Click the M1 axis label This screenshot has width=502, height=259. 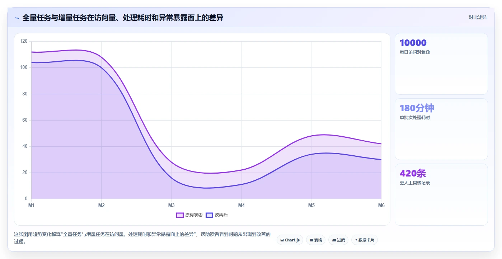point(31,205)
